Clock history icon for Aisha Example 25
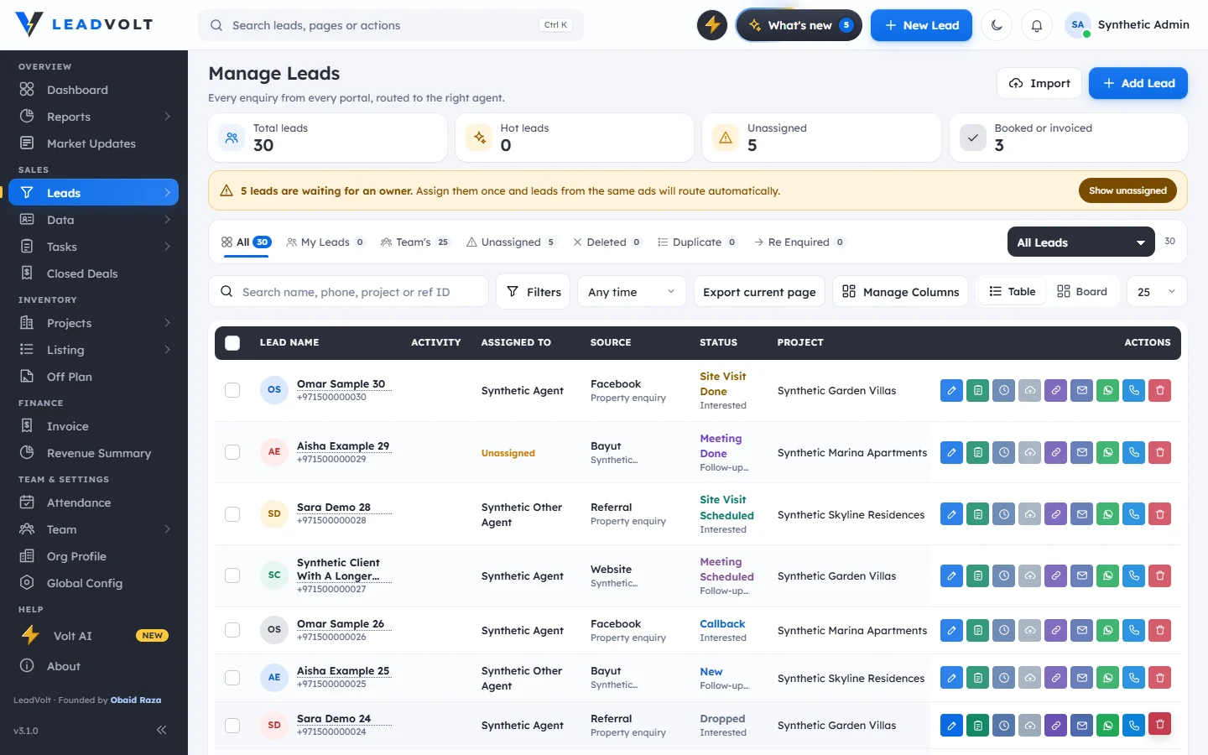 coord(1003,678)
